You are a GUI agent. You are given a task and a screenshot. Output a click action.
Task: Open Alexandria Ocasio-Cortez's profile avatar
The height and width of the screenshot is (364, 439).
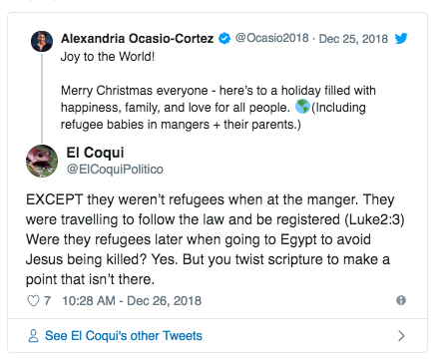point(42,42)
